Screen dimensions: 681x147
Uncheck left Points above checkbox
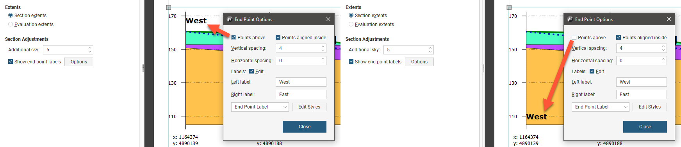(x=234, y=38)
